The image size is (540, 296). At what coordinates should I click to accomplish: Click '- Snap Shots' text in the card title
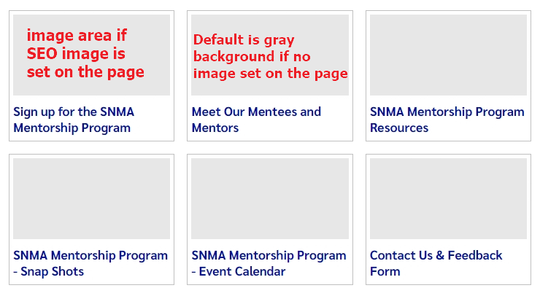(x=49, y=272)
